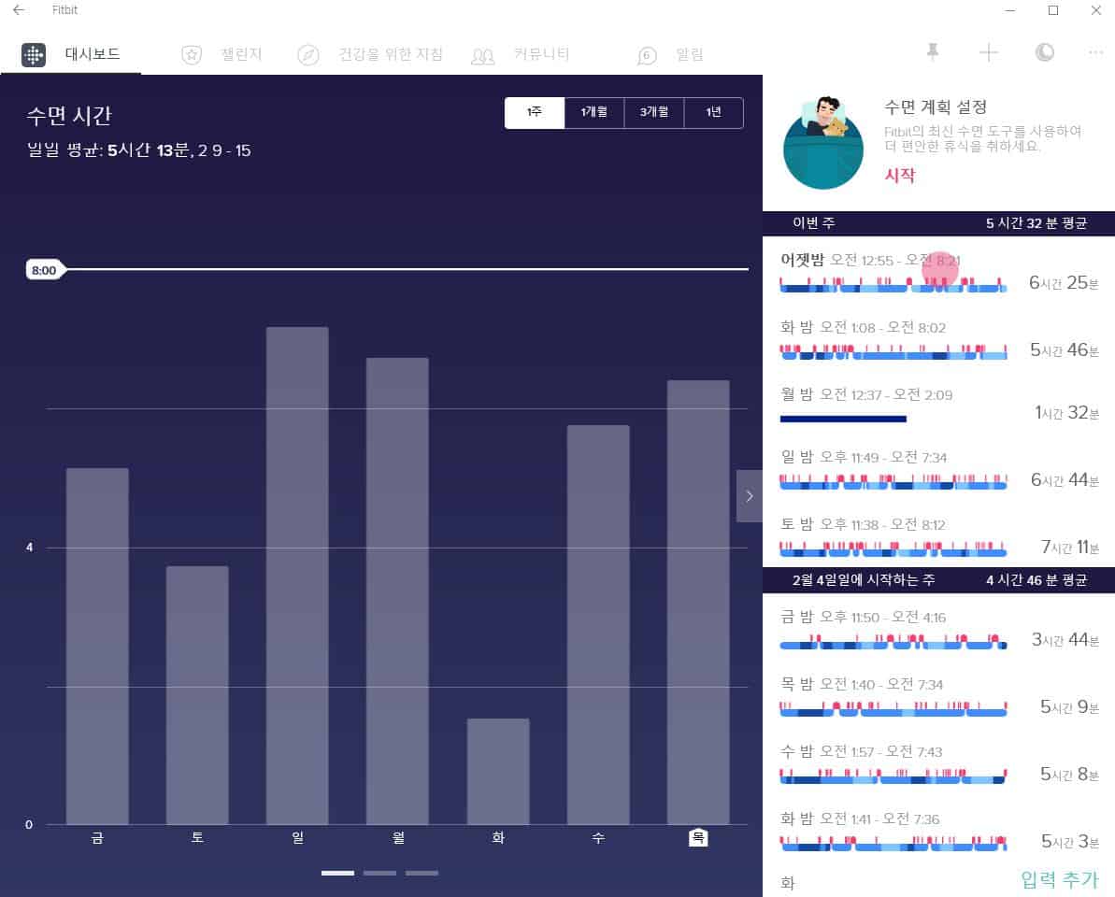The height and width of the screenshot is (897, 1115).
Task: Click the plus add icon
Action: click(x=988, y=52)
